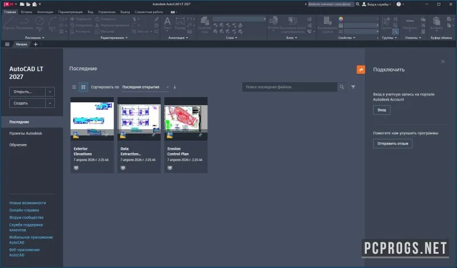Switch to the Совместная работа ribbon tab

149,12
